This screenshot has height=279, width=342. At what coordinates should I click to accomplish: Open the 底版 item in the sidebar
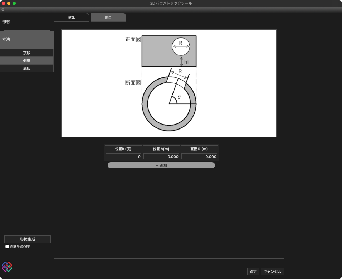[27, 69]
